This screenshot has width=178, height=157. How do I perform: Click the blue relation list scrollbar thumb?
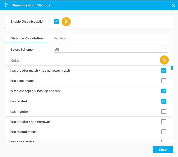click(x=172, y=67)
